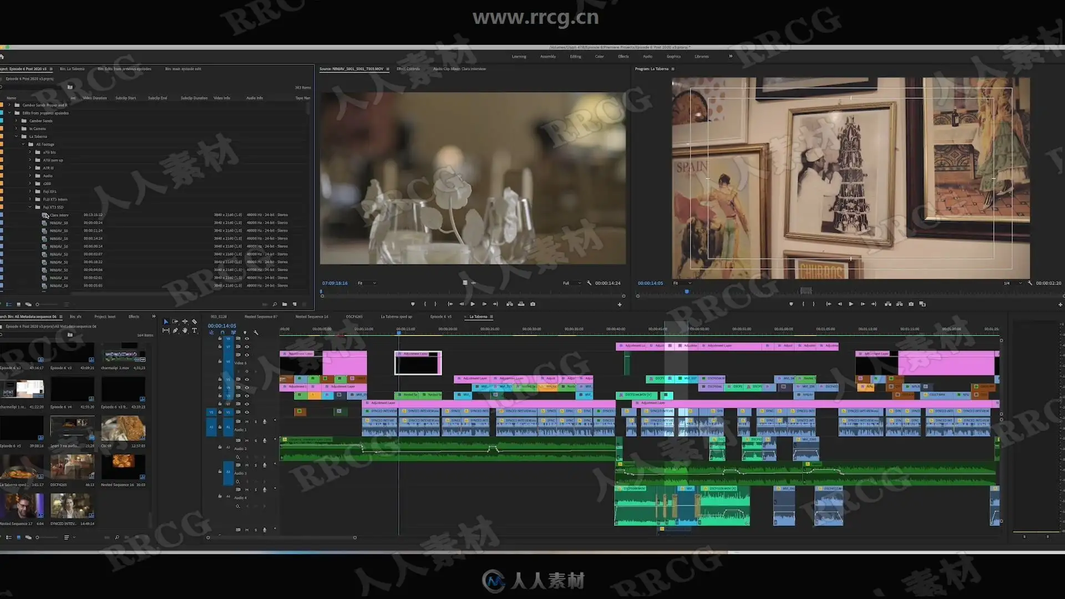Toggle V1 track output eye icon
Viewport: 1065px width, 599px height.
(247, 412)
